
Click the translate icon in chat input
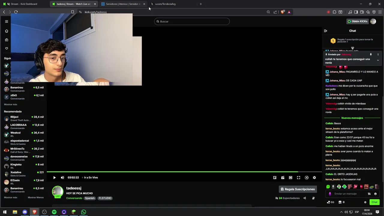(x=369, y=194)
